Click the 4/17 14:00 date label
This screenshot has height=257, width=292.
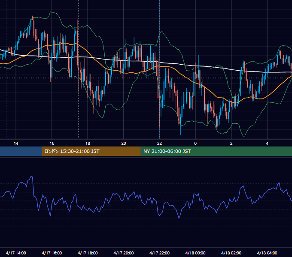coord(16,253)
